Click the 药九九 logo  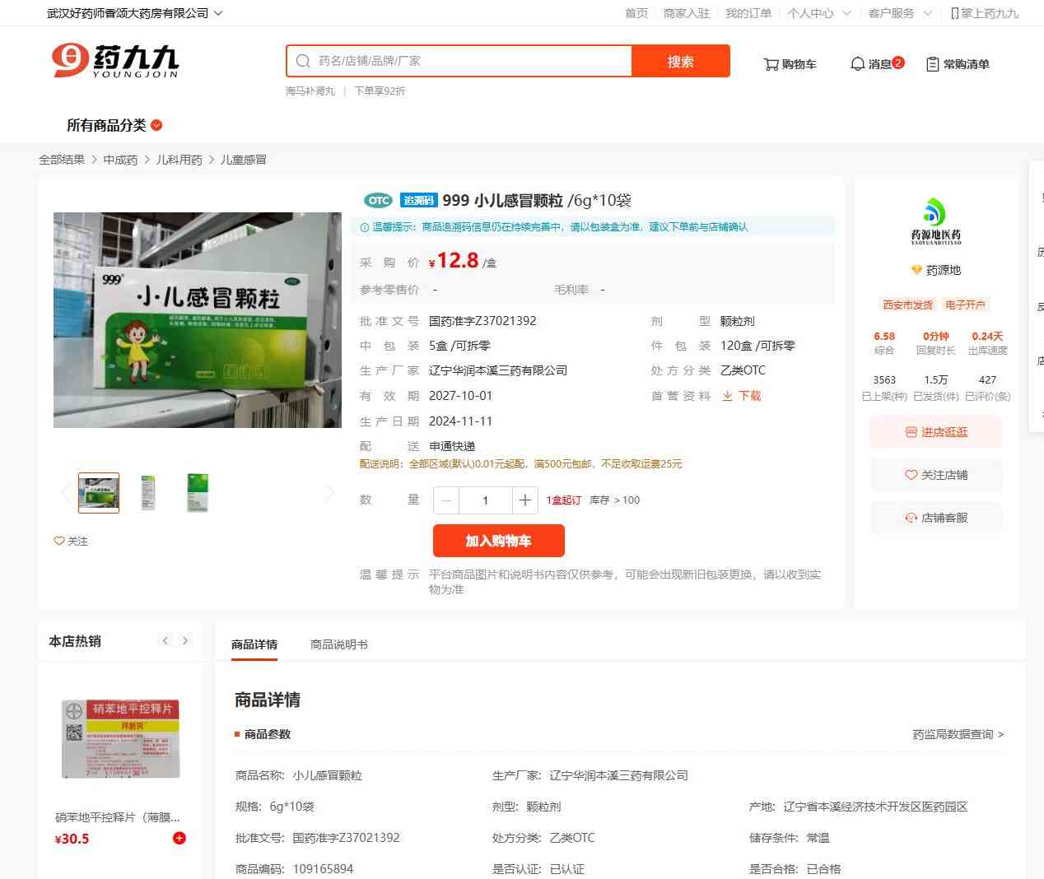115,61
